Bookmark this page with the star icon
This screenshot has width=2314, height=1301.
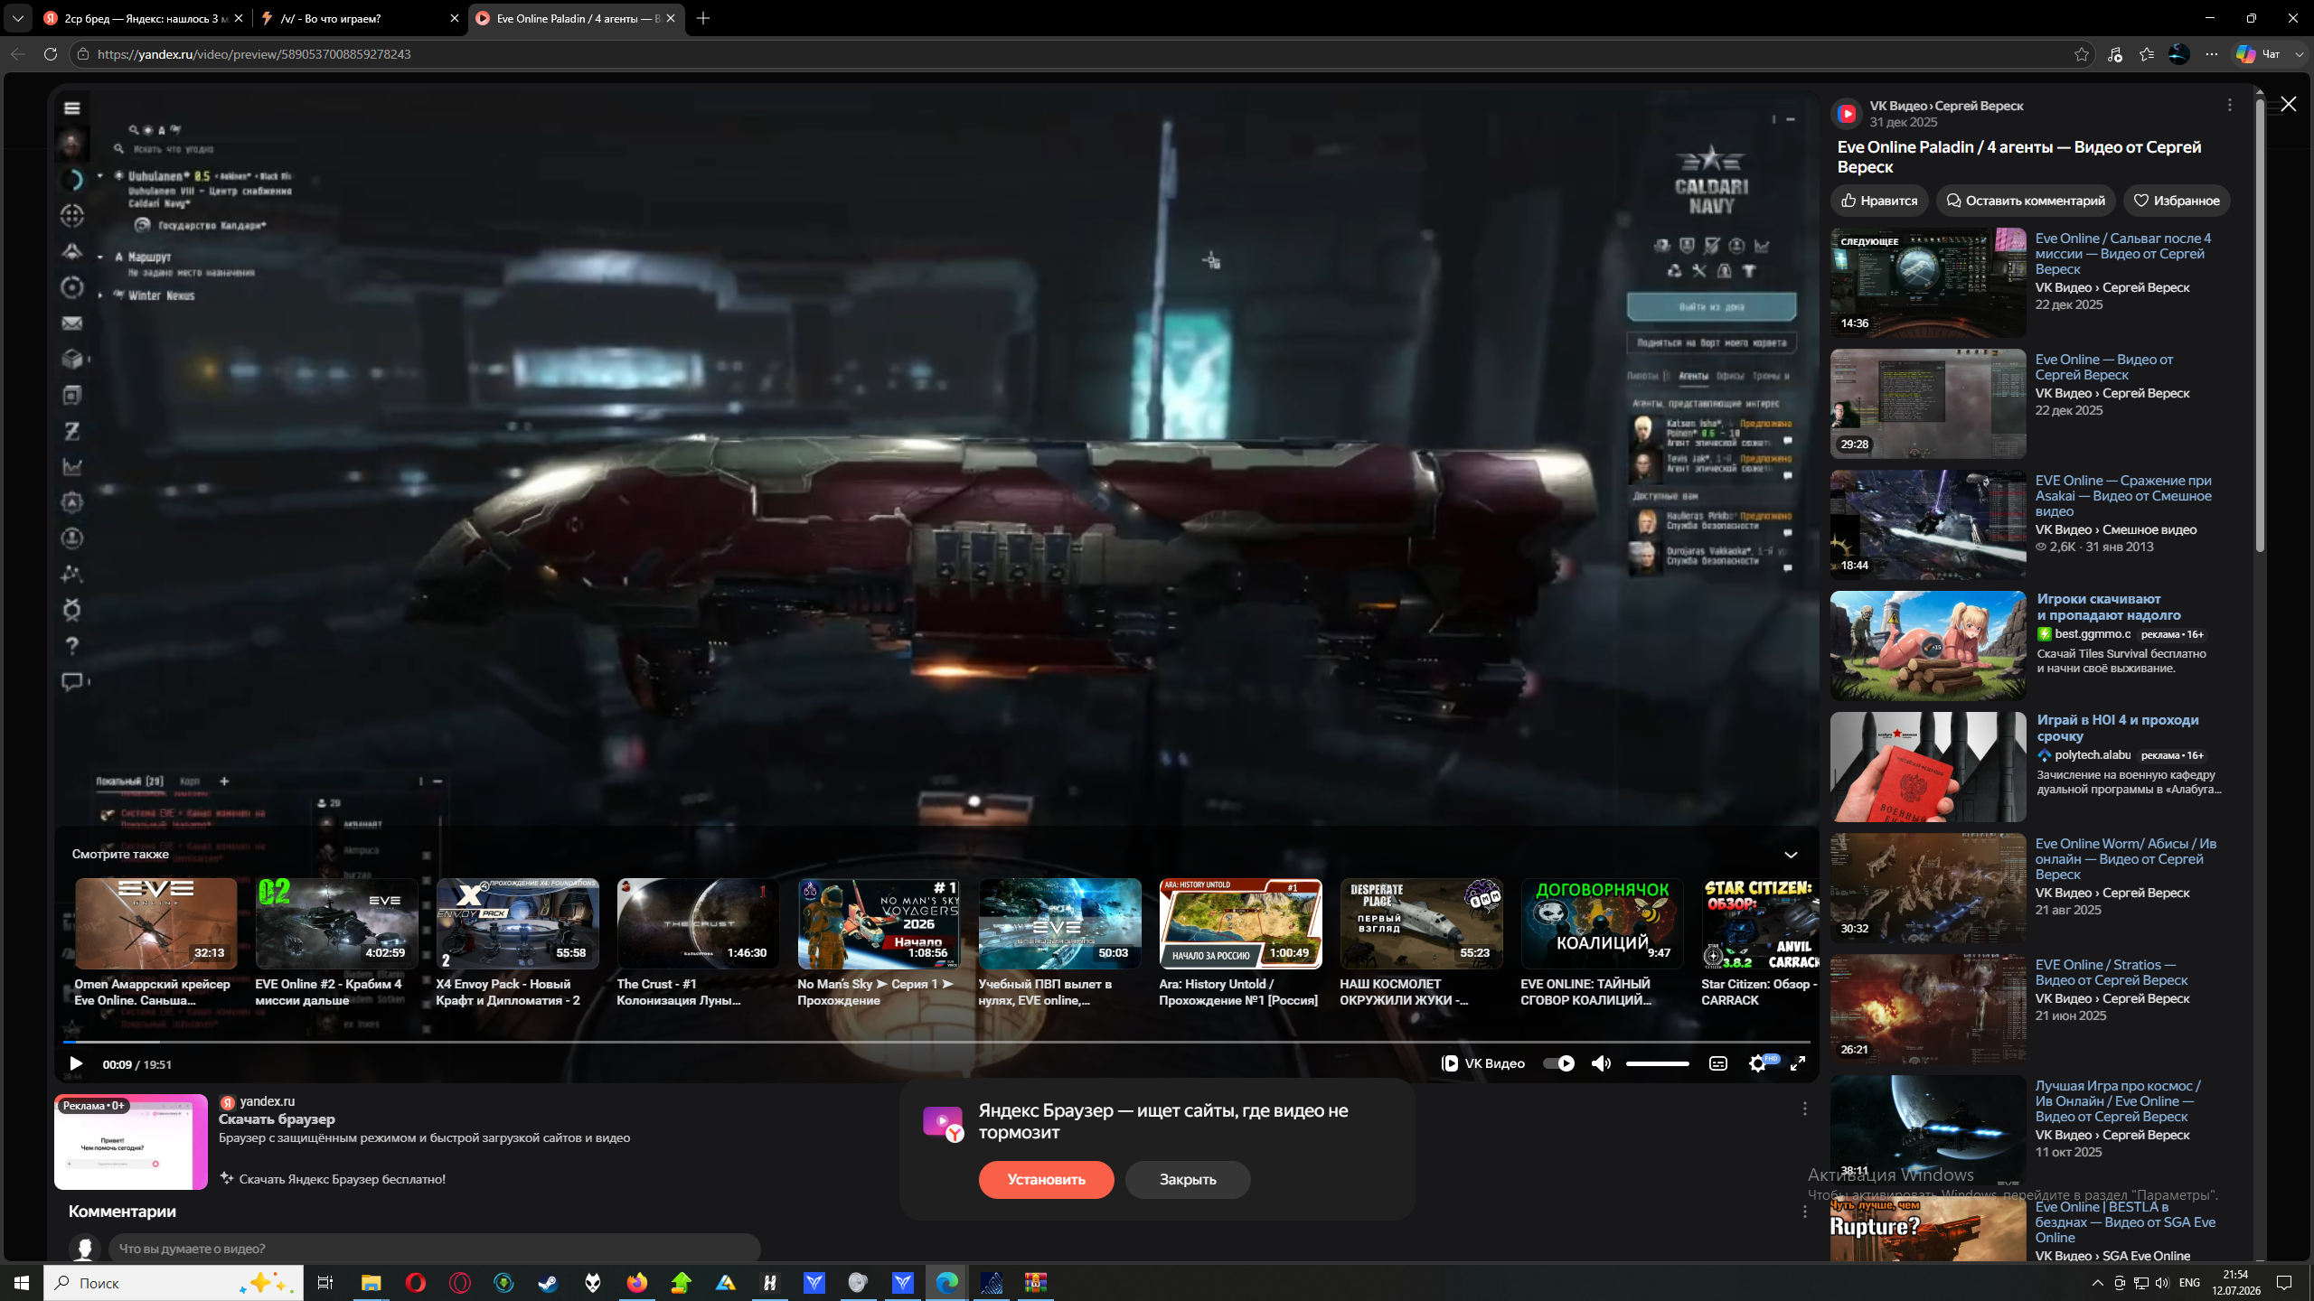tap(2081, 54)
